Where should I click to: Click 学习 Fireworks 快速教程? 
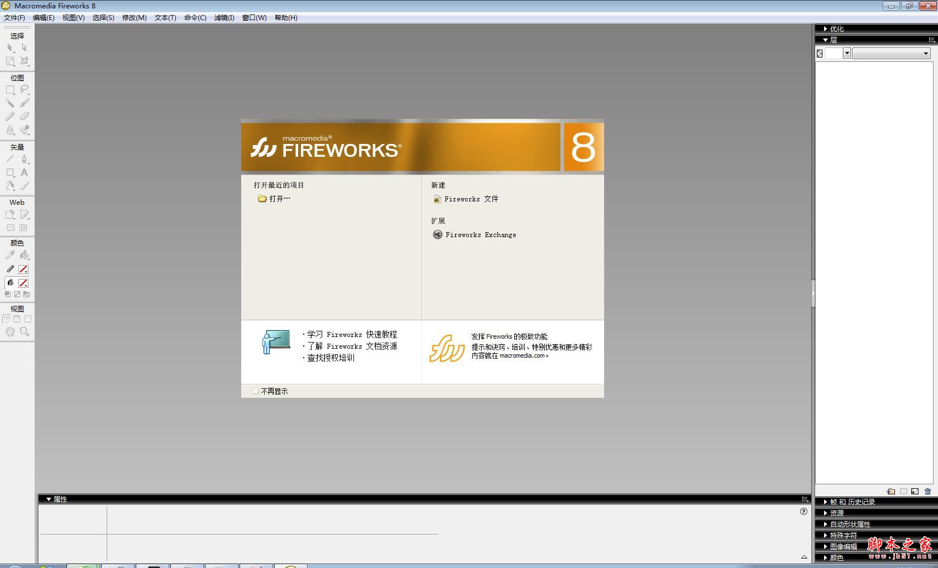[x=352, y=335]
